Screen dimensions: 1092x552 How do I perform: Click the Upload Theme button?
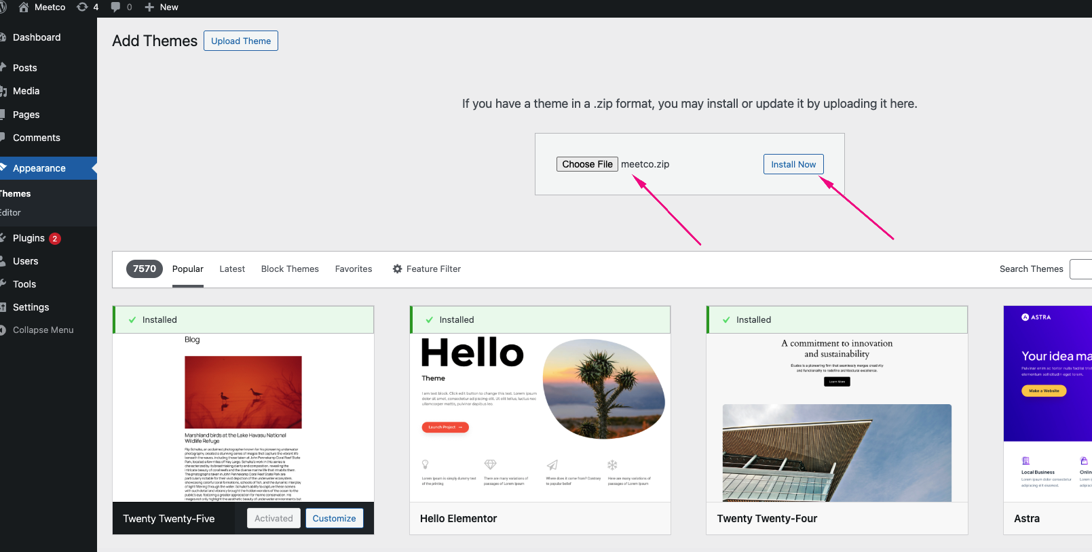click(241, 41)
